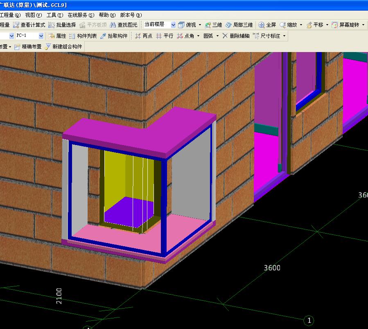Click the 3600 dimension text
Viewport: 368px width, 329px height.
(x=272, y=268)
